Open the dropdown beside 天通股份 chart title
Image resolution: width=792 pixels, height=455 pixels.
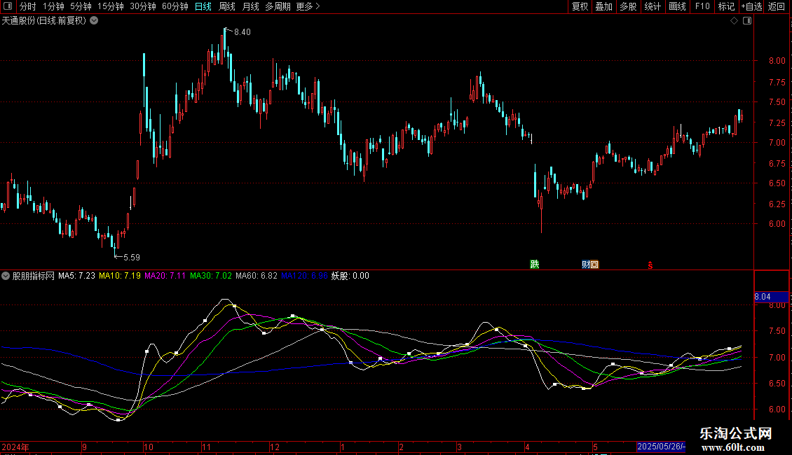pyautogui.click(x=94, y=21)
